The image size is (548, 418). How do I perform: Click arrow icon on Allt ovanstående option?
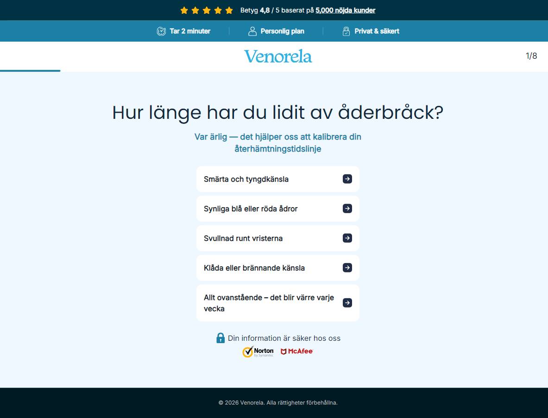(x=347, y=303)
